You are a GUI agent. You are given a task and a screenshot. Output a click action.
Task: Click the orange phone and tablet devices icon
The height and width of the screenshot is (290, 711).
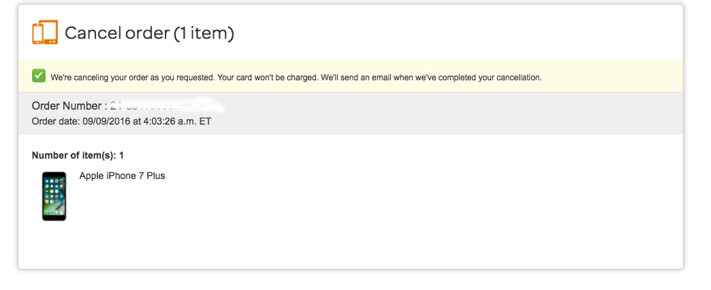pyautogui.click(x=45, y=32)
